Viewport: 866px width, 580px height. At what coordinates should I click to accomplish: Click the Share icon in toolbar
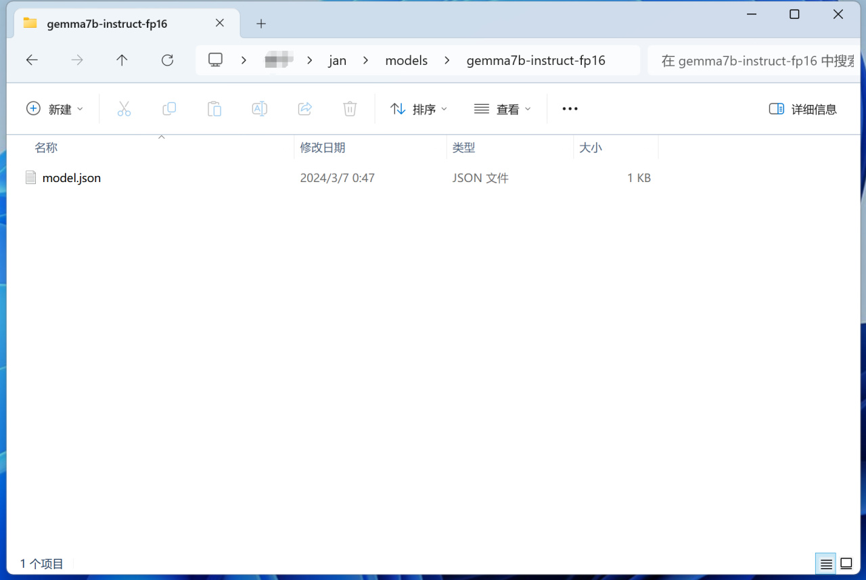point(305,109)
